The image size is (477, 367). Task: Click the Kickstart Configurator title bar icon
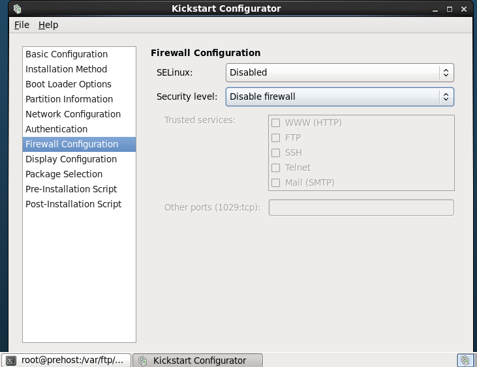tap(18, 9)
